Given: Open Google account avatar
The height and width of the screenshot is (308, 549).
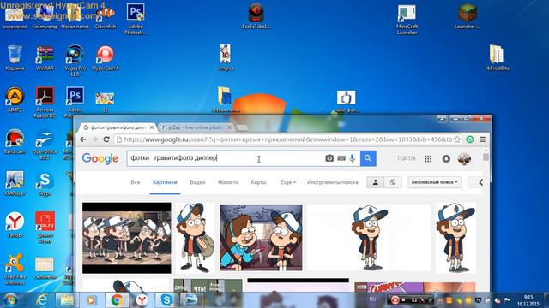Looking at the screenshot, I should click(464, 158).
